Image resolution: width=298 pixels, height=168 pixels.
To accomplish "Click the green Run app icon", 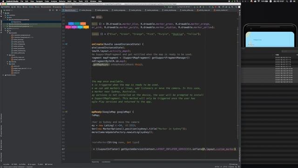I will click(x=195, y=7).
